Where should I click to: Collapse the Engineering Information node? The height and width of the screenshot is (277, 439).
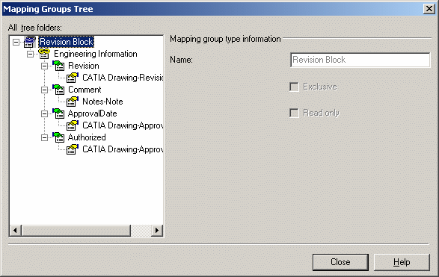(30, 54)
